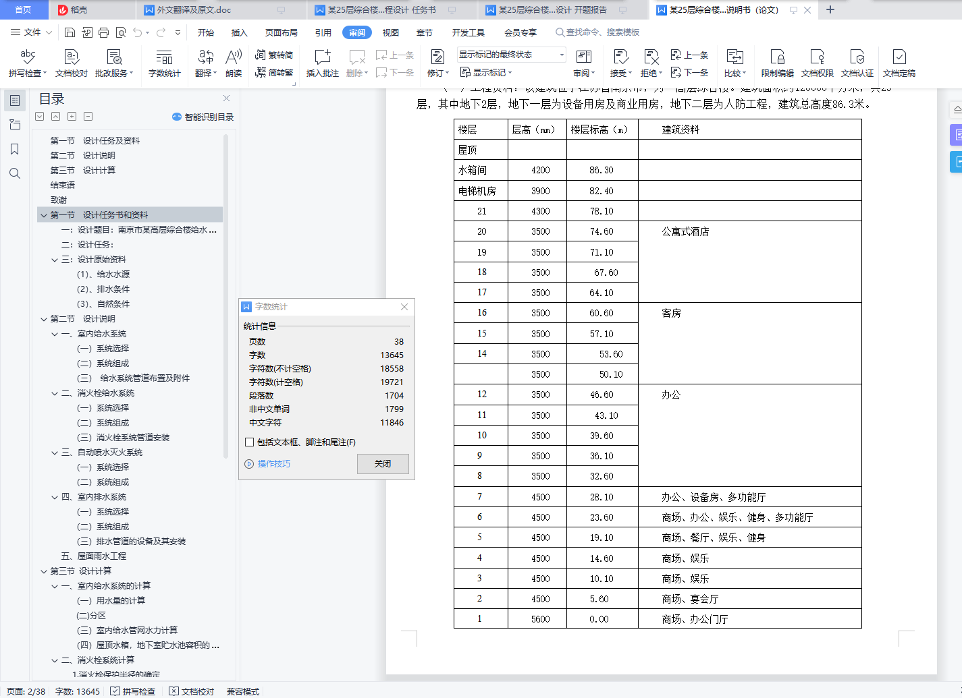Collapse the 三、自动喷水灭火系统 node
Viewport: 962px width, 698px height.
click(x=55, y=453)
